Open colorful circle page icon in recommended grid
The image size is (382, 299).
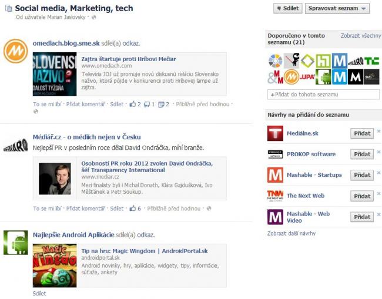pyautogui.click(x=275, y=61)
